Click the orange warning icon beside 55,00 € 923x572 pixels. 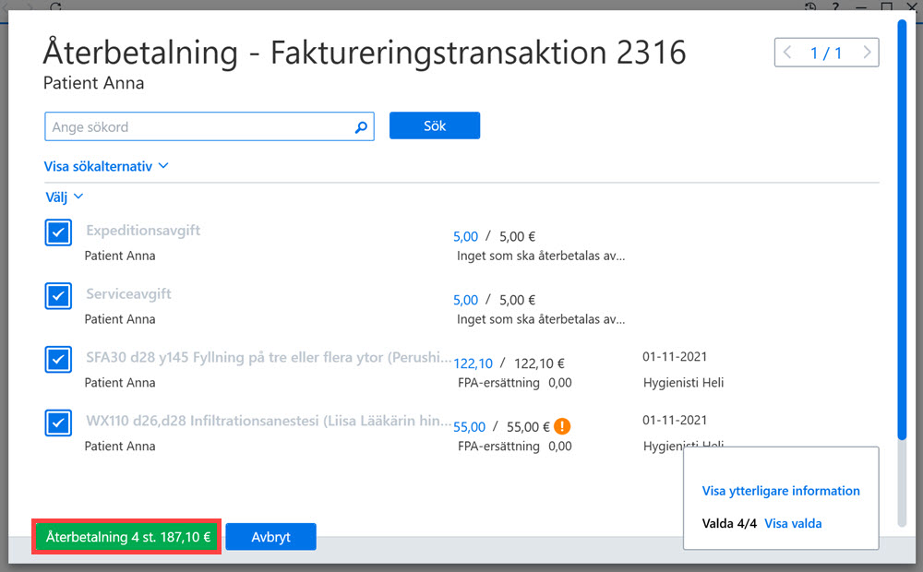pyautogui.click(x=562, y=426)
